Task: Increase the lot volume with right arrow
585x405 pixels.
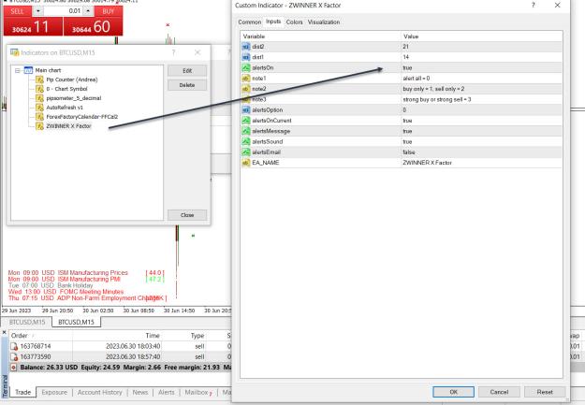Action: click(x=88, y=11)
